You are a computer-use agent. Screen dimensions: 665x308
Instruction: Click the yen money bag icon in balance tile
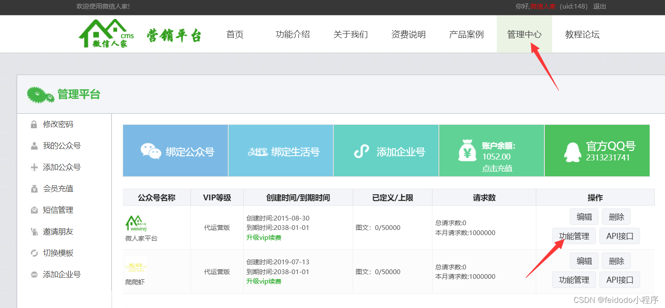(467, 151)
